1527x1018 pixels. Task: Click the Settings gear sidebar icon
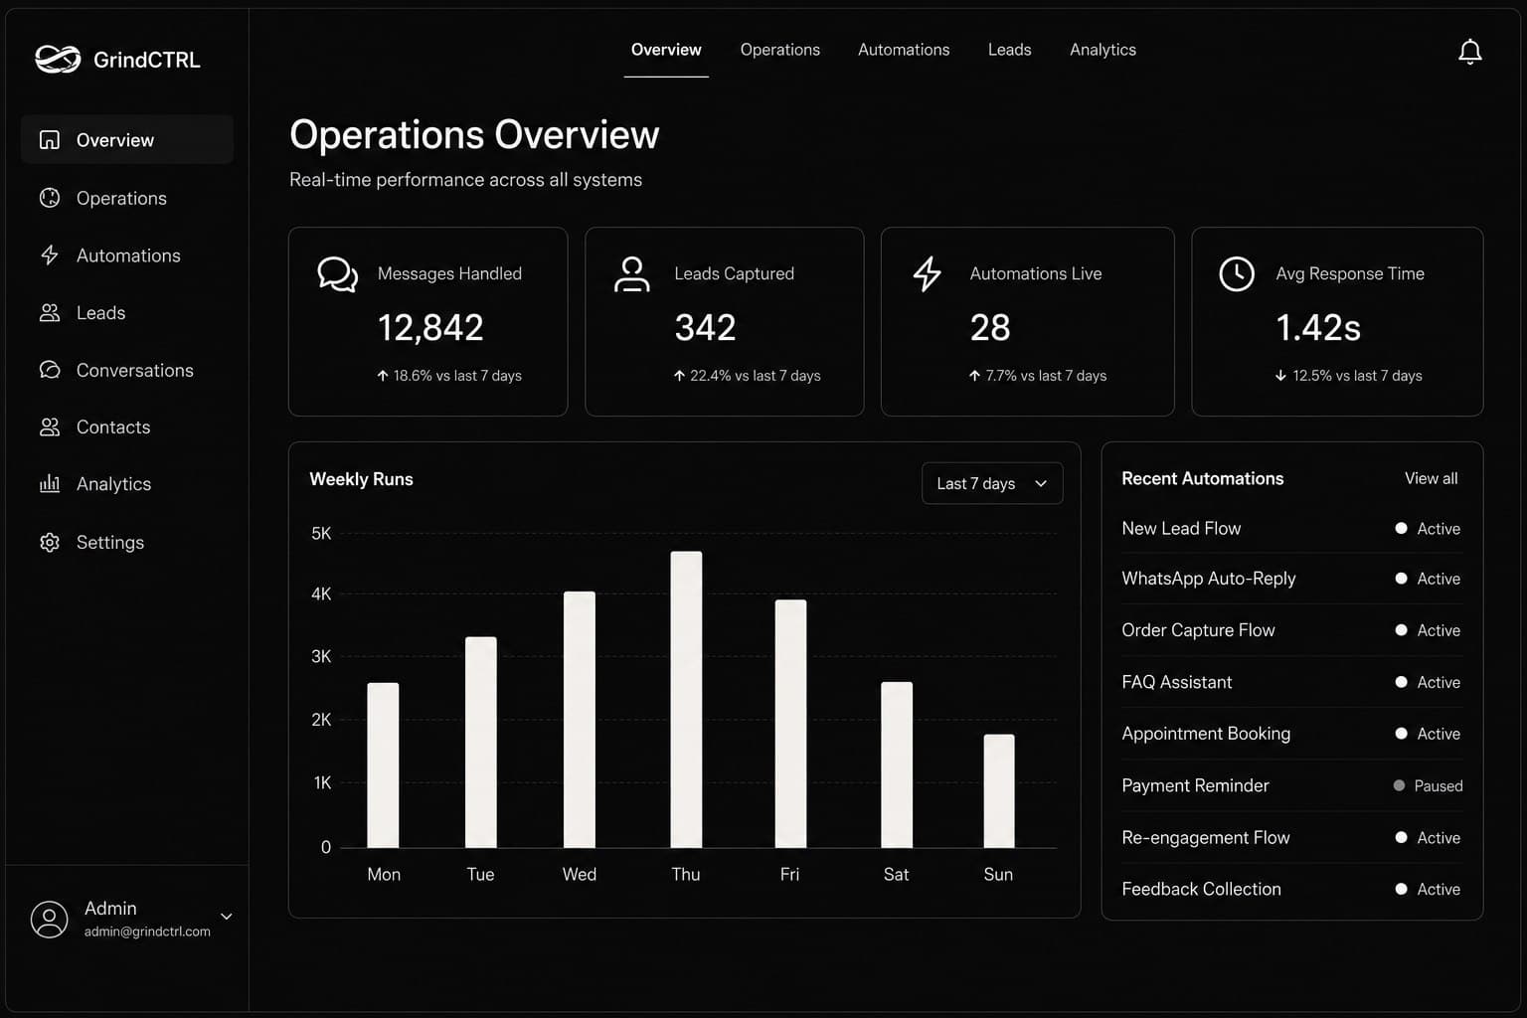(x=50, y=542)
